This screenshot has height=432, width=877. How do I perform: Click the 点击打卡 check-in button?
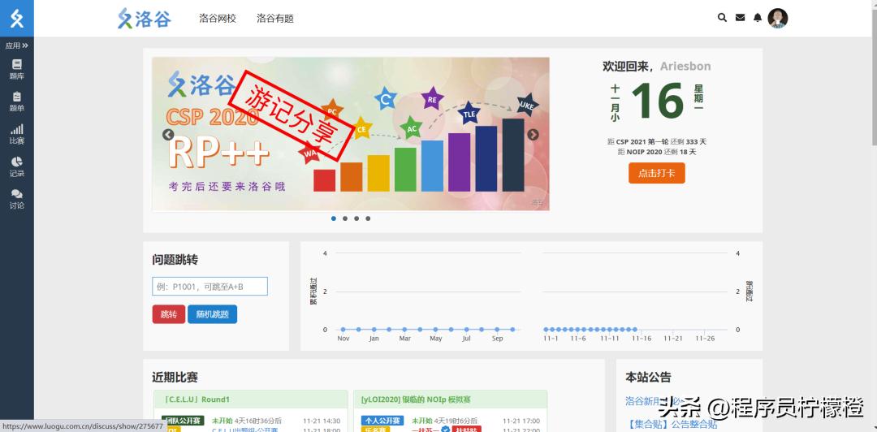[x=657, y=174]
